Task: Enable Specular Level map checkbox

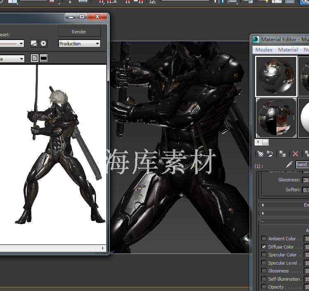Action: pyautogui.click(x=264, y=263)
